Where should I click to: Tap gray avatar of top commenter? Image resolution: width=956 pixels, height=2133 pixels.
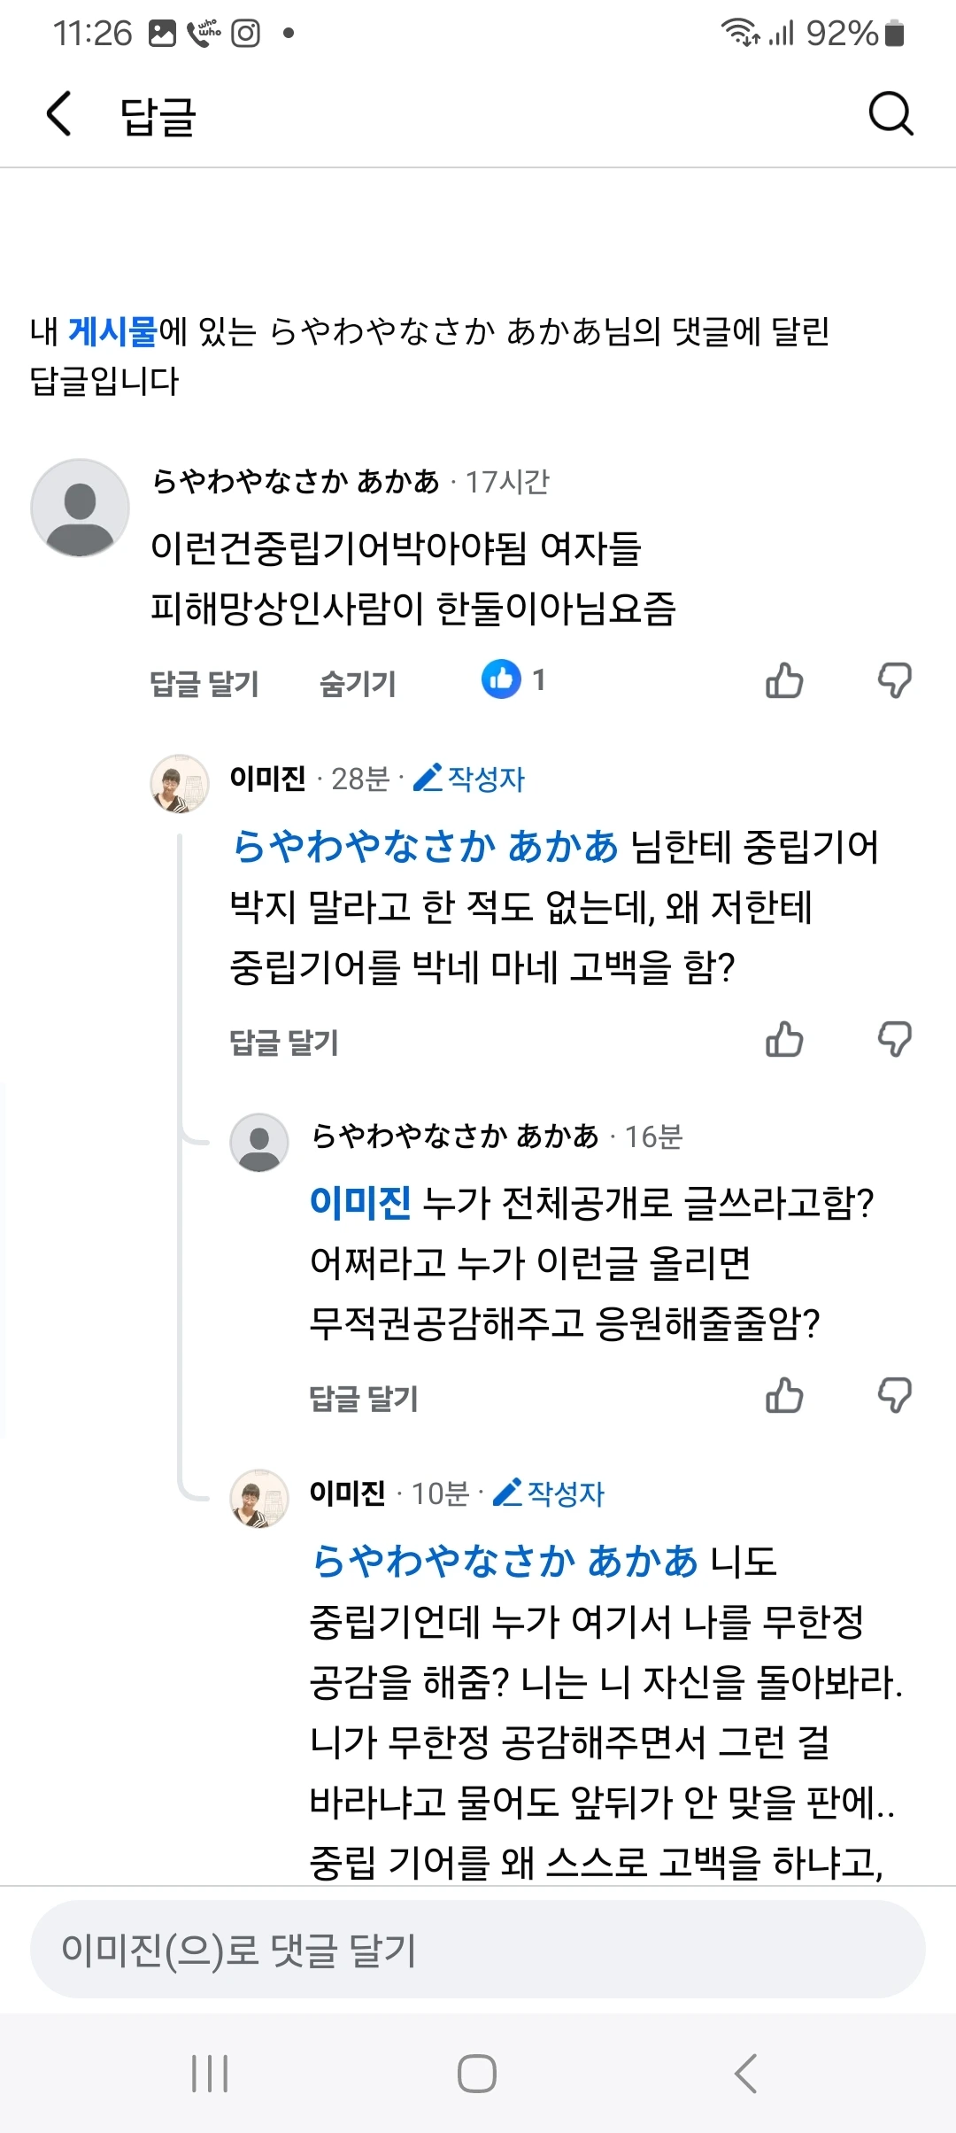(x=81, y=508)
